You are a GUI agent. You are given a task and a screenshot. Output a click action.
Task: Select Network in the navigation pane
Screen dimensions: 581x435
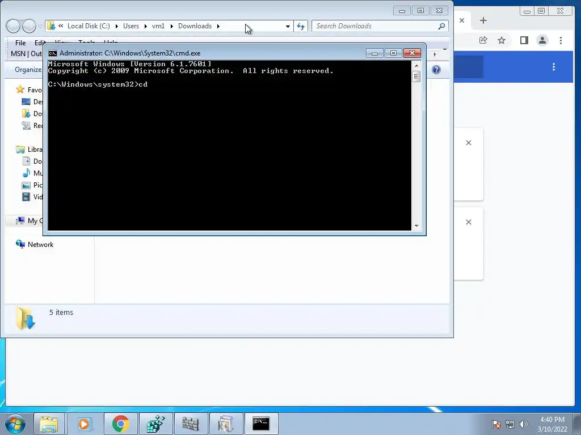click(35, 245)
